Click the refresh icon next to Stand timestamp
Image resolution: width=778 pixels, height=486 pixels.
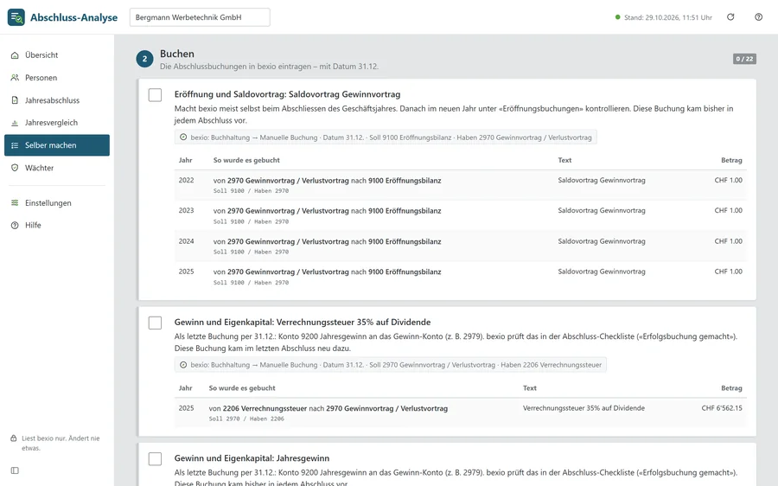point(730,17)
